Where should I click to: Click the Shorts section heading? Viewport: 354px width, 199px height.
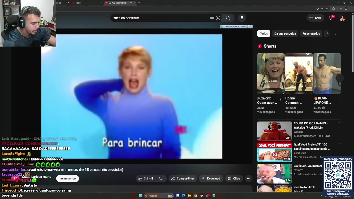[x=270, y=46]
